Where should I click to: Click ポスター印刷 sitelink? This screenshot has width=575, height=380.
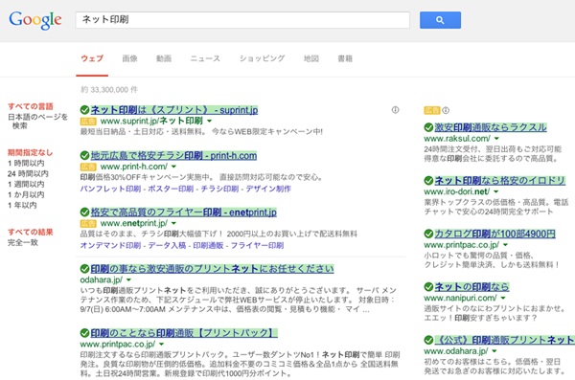(x=171, y=189)
